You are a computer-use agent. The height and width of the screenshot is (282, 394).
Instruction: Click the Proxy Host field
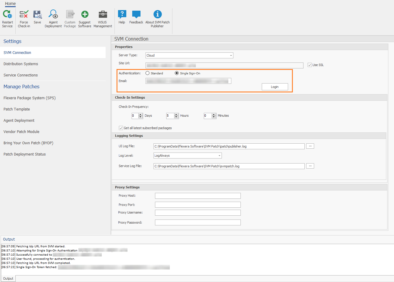198,196
